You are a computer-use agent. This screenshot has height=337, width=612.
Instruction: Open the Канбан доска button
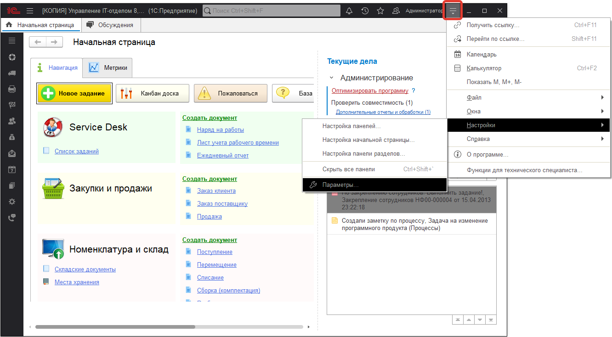click(x=153, y=93)
